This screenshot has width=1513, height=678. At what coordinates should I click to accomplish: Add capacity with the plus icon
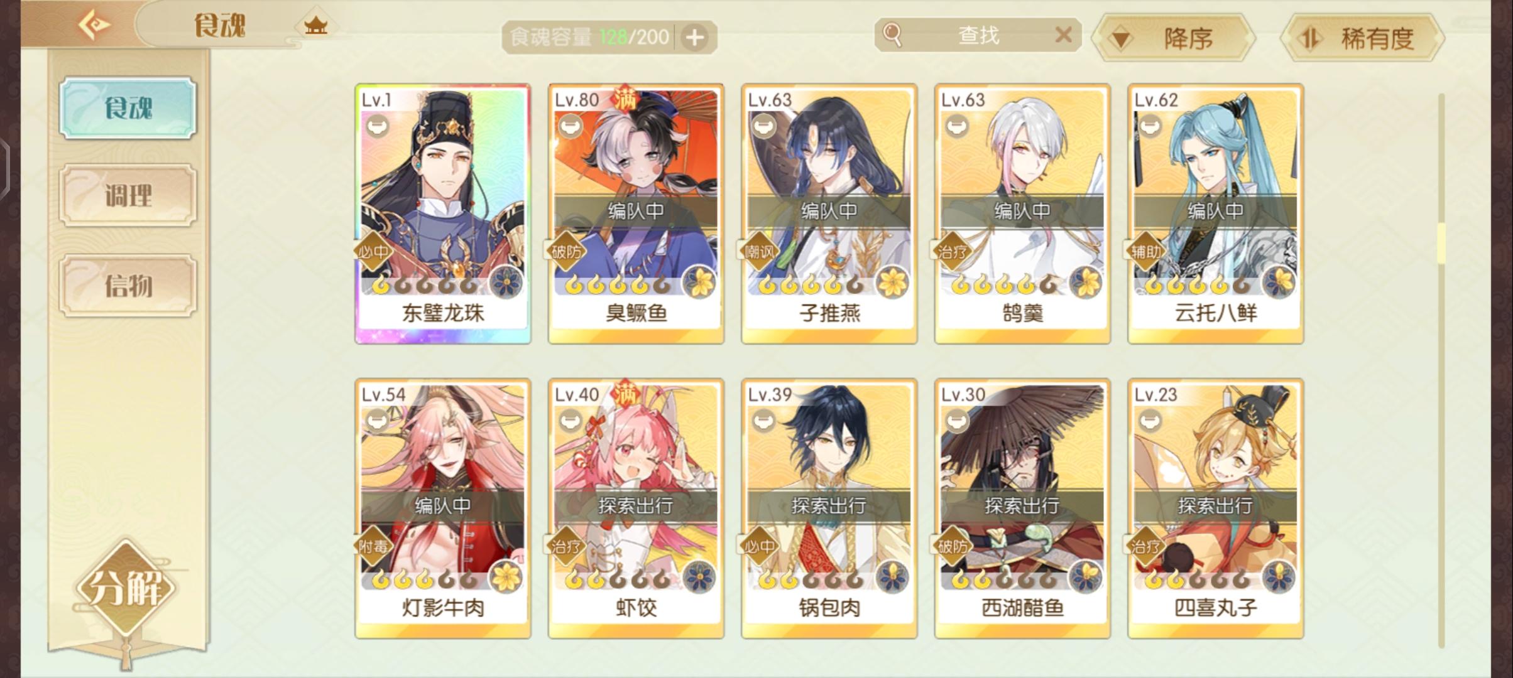click(x=694, y=38)
